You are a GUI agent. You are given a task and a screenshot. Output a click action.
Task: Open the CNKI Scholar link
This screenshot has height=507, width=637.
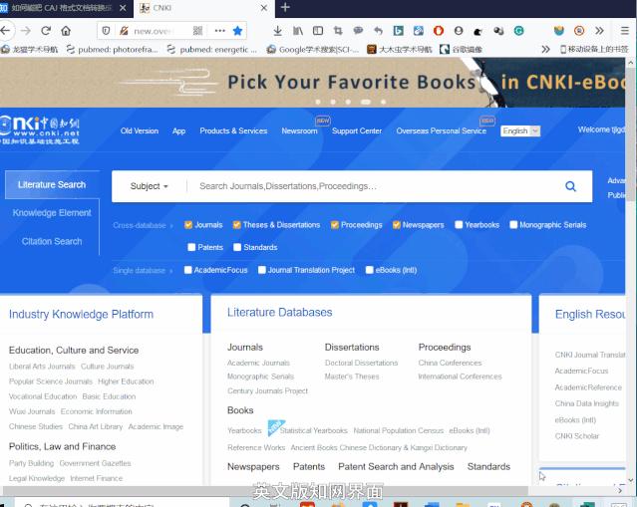(x=577, y=436)
